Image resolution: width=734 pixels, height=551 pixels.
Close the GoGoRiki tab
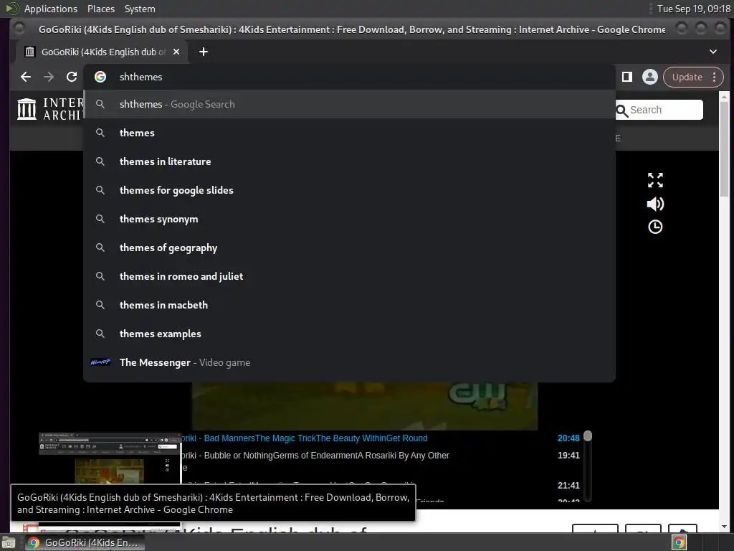coord(176,52)
